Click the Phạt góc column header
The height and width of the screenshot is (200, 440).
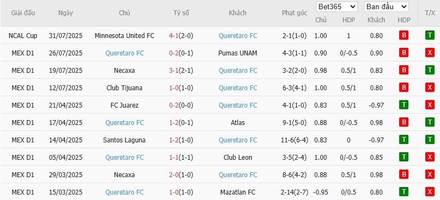(x=295, y=13)
